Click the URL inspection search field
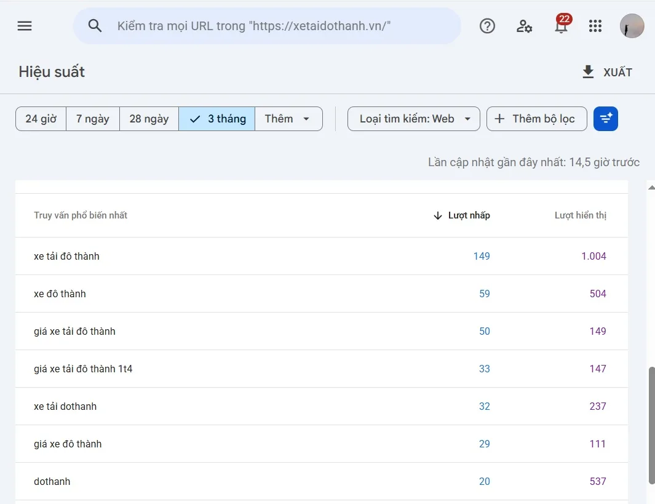 click(268, 26)
